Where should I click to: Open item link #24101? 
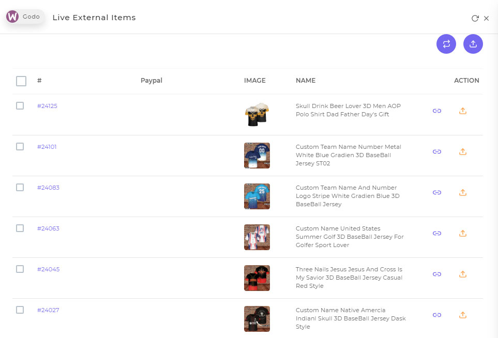tap(47, 147)
